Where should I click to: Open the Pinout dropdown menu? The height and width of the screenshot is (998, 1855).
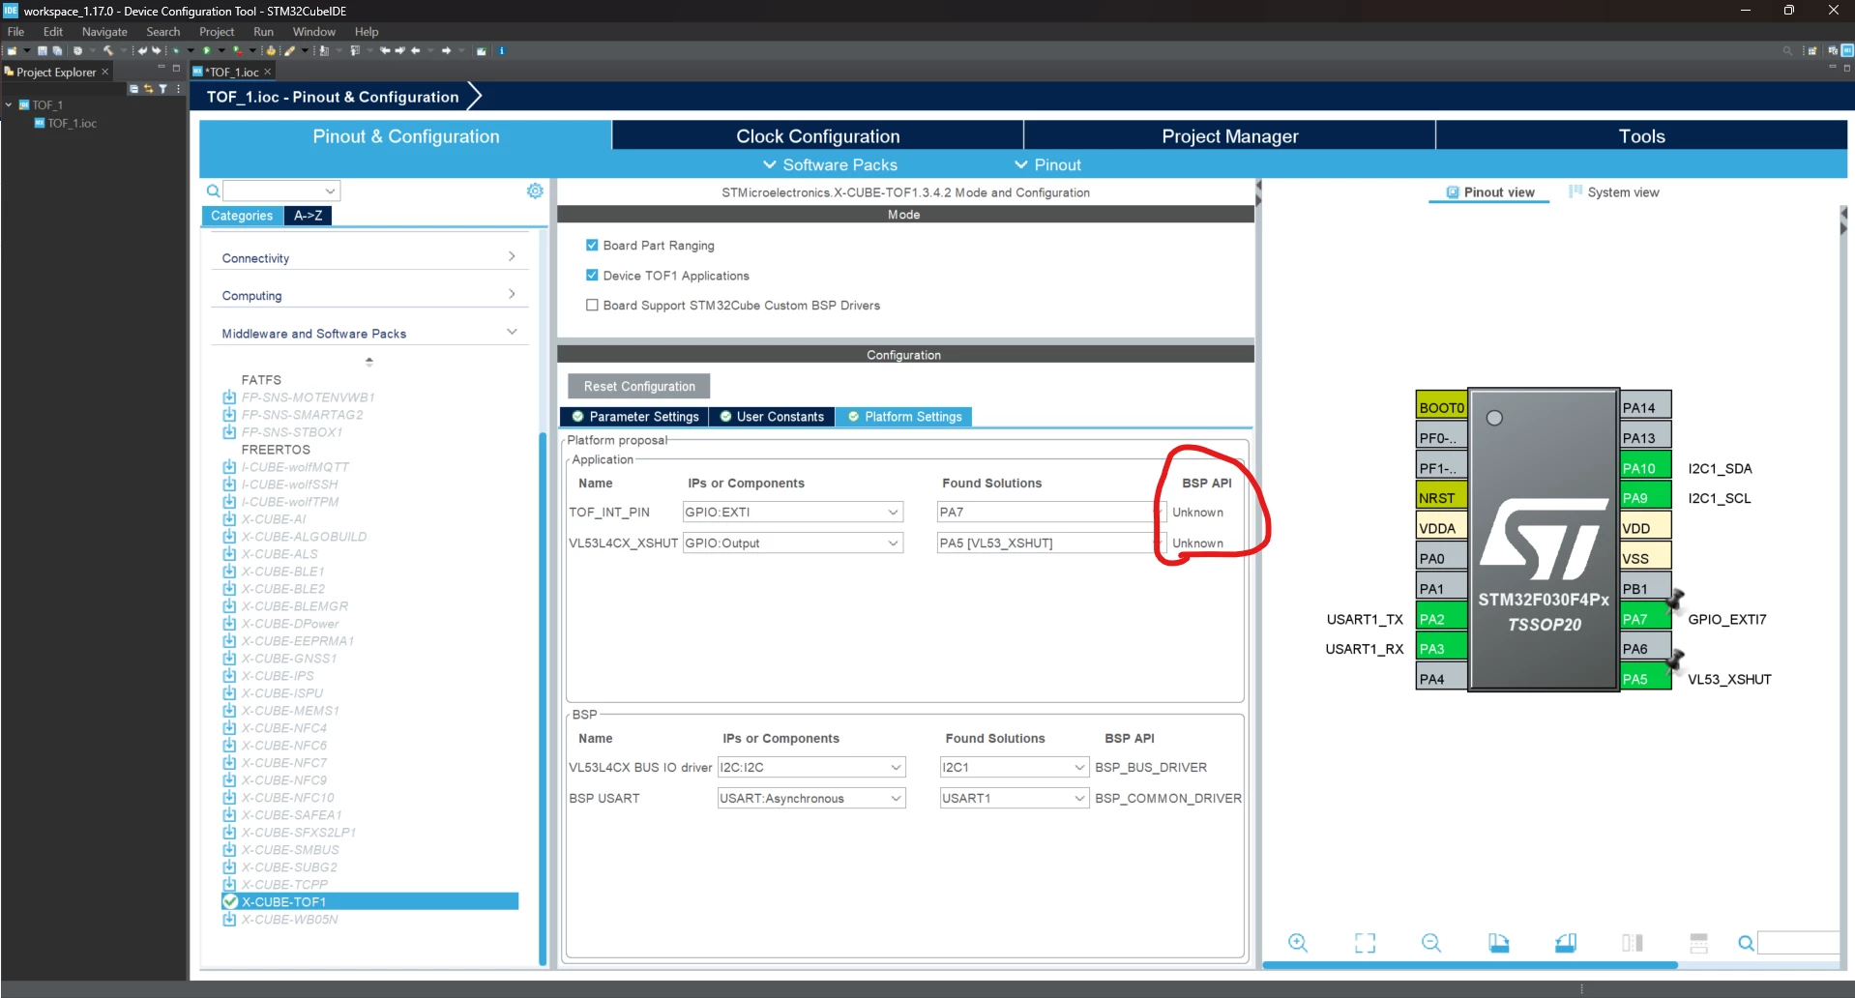click(x=1047, y=165)
